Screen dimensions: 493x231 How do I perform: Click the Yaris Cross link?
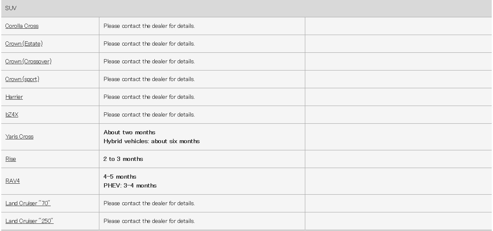19,137
